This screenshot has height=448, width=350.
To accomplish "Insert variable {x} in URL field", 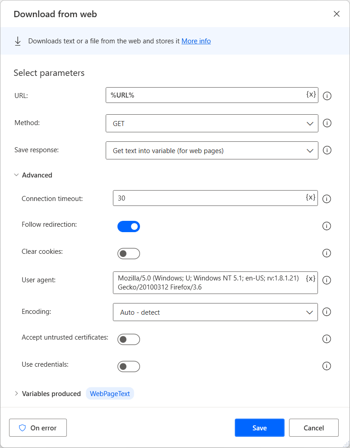I will click(311, 94).
